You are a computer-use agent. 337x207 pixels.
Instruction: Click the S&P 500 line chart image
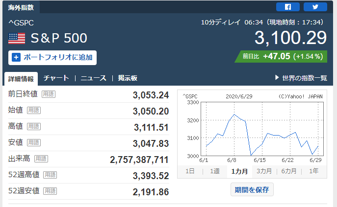[x=252, y=128]
